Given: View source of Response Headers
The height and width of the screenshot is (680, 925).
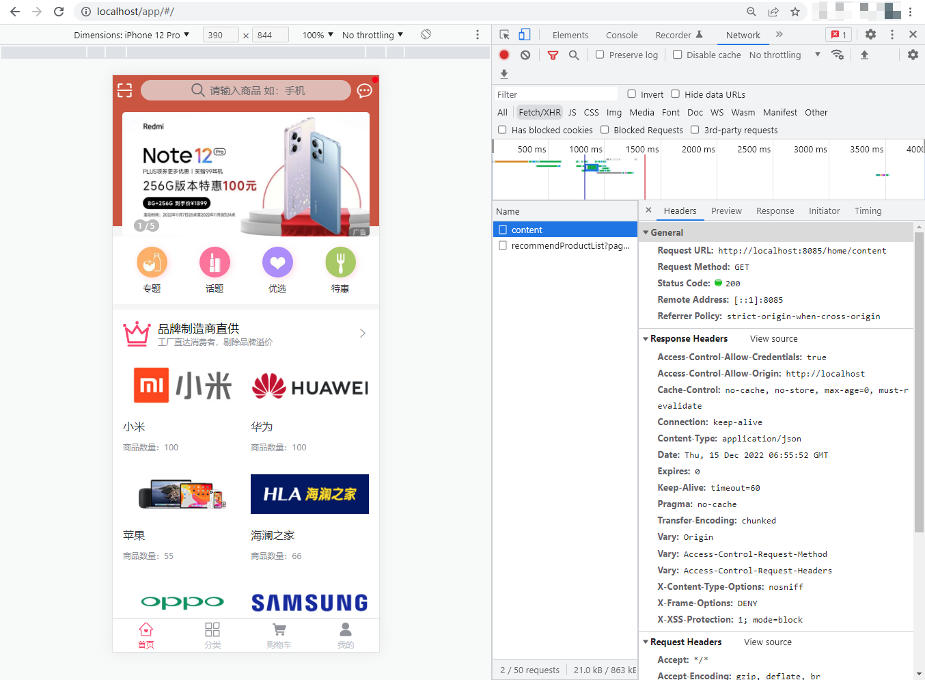Looking at the screenshot, I should 773,338.
